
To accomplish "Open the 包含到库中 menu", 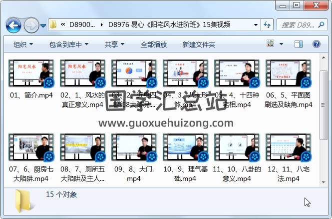I will tap(69, 44).
